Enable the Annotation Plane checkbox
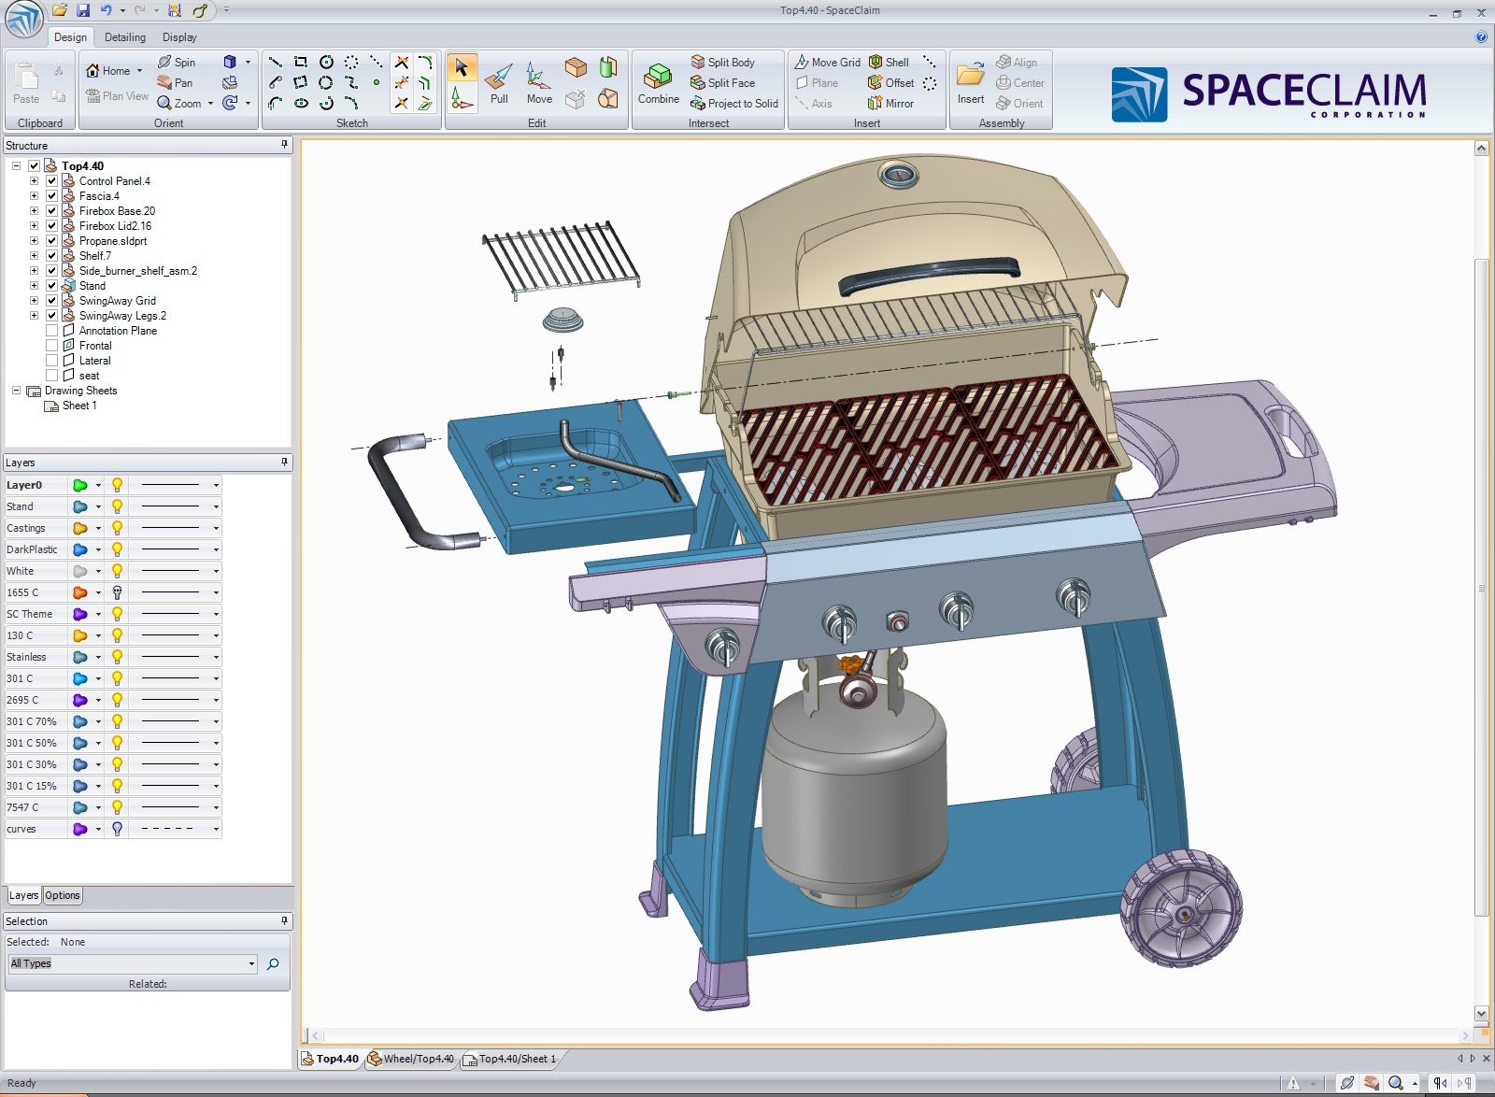1495x1097 pixels. click(52, 331)
